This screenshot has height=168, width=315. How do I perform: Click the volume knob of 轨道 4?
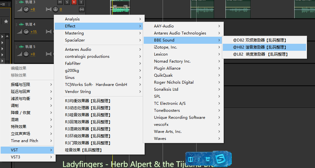click(x=26, y=32)
